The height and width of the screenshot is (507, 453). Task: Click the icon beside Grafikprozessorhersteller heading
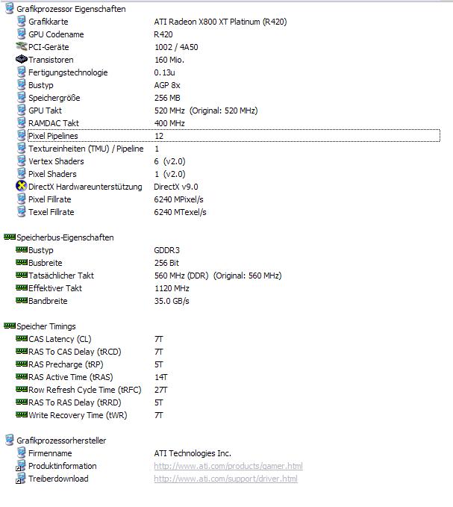(10, 440)
